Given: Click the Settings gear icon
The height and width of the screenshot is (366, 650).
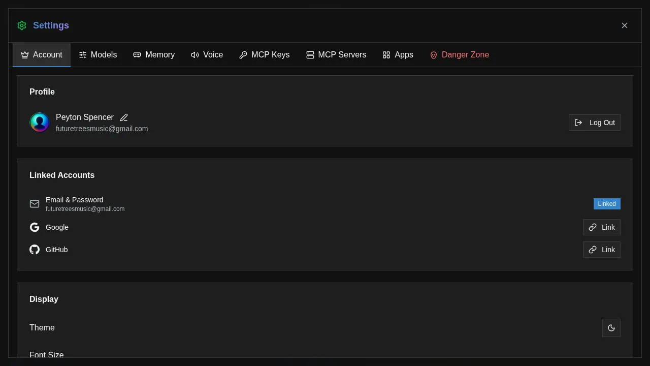Looking at the screenshot, I should 21,25.
